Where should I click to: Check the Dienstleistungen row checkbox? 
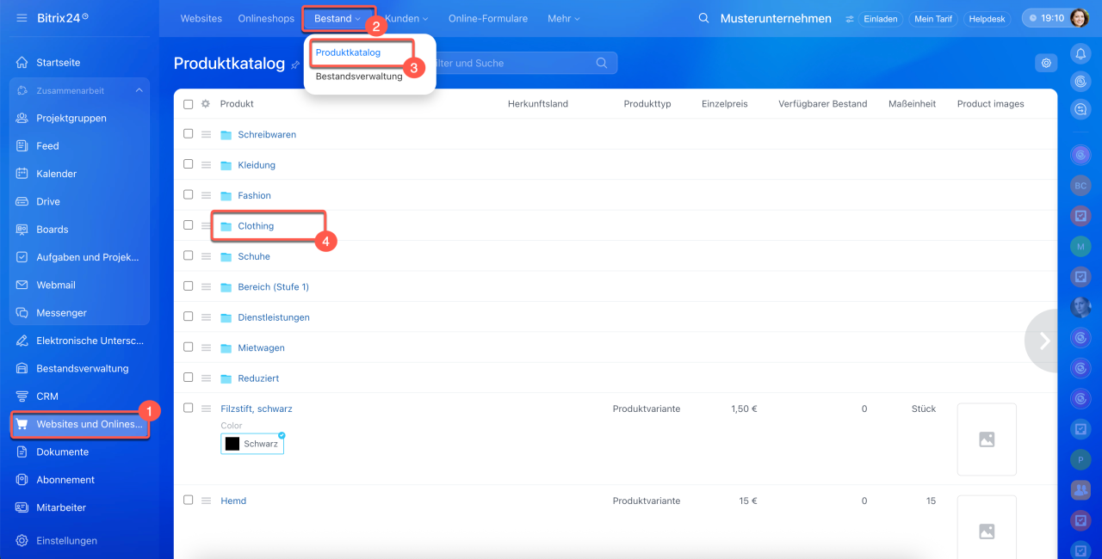[189, 316]
